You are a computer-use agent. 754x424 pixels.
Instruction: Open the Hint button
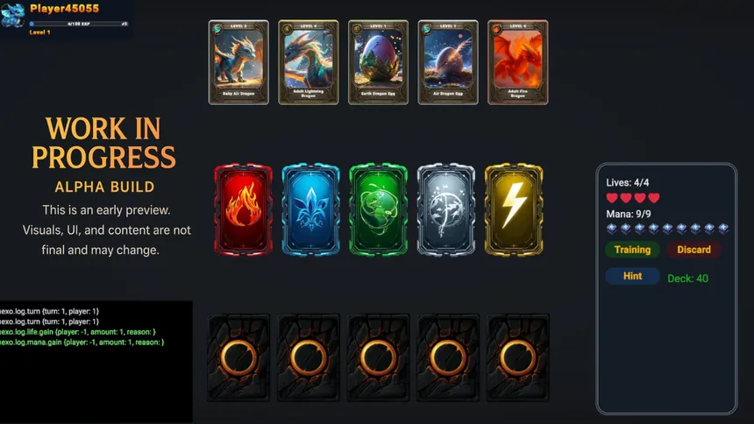632,276
